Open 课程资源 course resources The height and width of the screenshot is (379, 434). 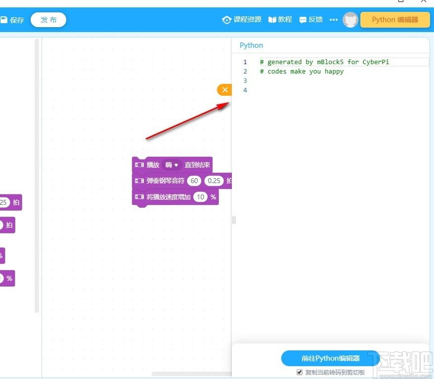coord(242,20)
